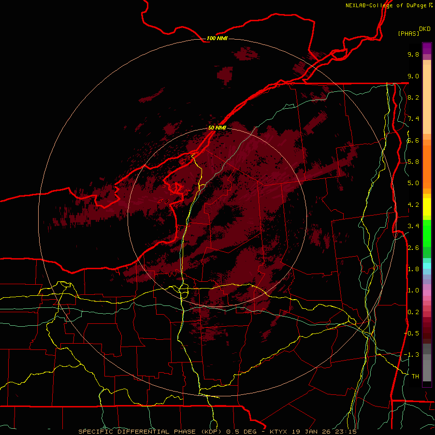Click the 0.2 legend value
Screen dimensions: 435x435
(413, 312)
